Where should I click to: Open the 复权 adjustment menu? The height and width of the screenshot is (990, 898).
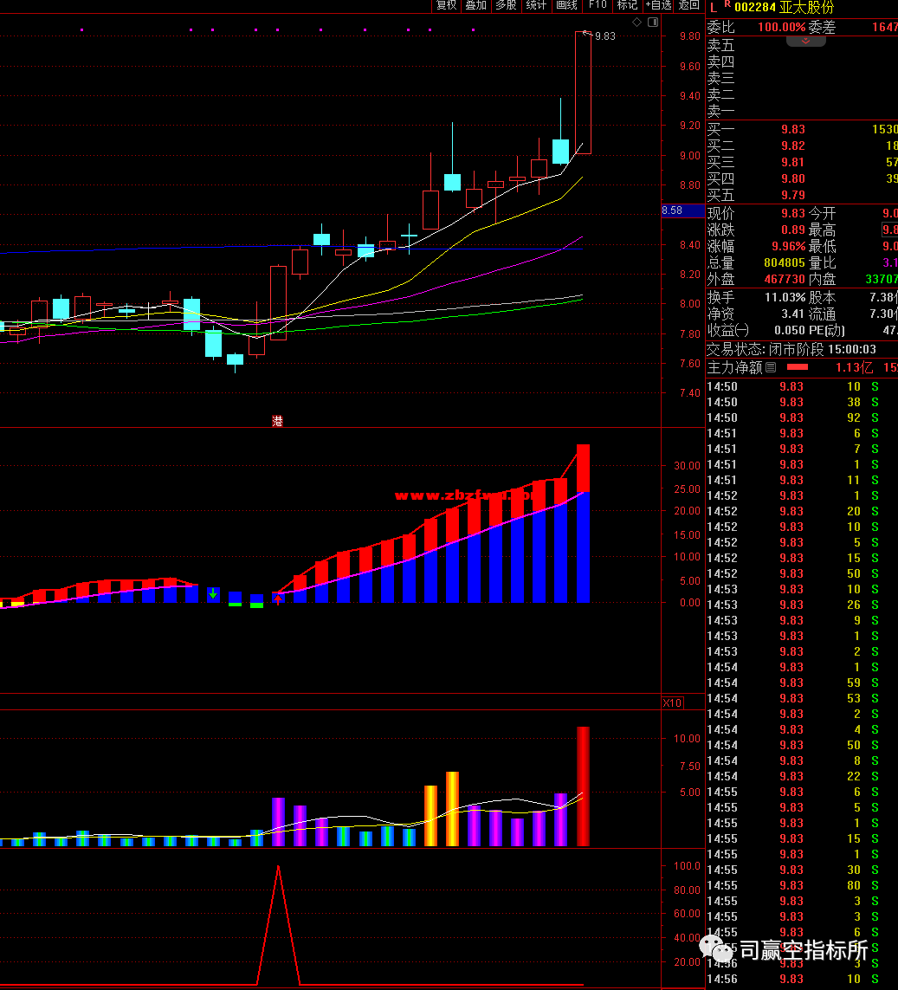click(446, 5)
